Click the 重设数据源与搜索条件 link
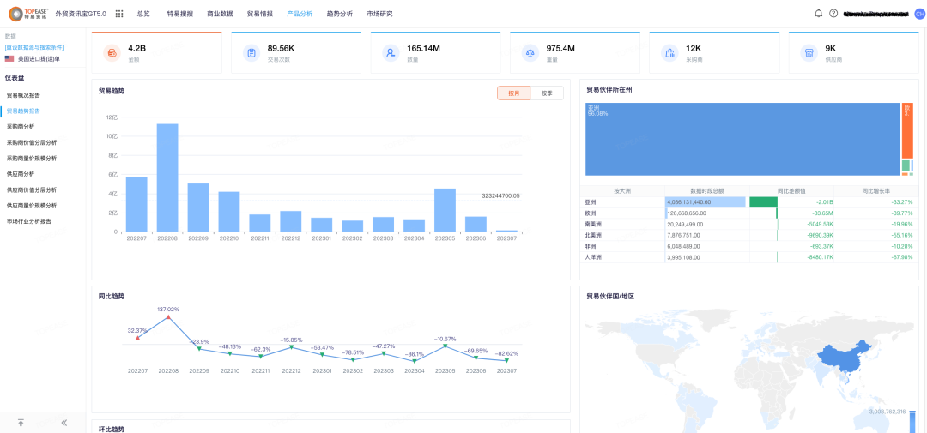This screenshot has width=927, height=433. [34, 47]
